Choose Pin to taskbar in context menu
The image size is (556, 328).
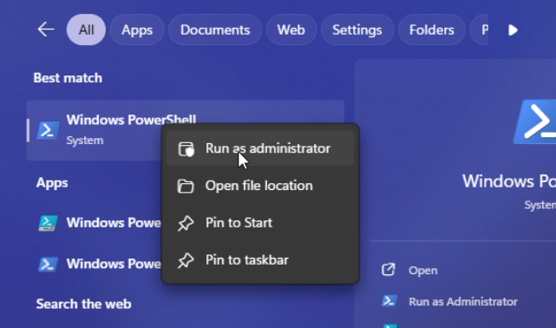260,260
